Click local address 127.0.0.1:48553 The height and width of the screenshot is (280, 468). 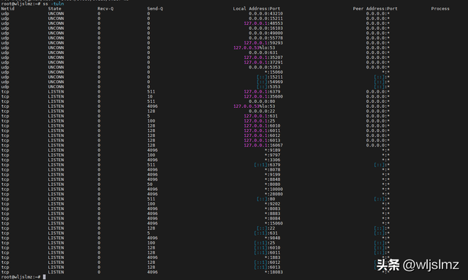pos(263,23)
